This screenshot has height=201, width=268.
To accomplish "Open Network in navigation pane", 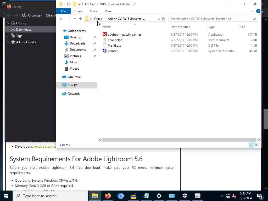I will click(x=74, y=94).
